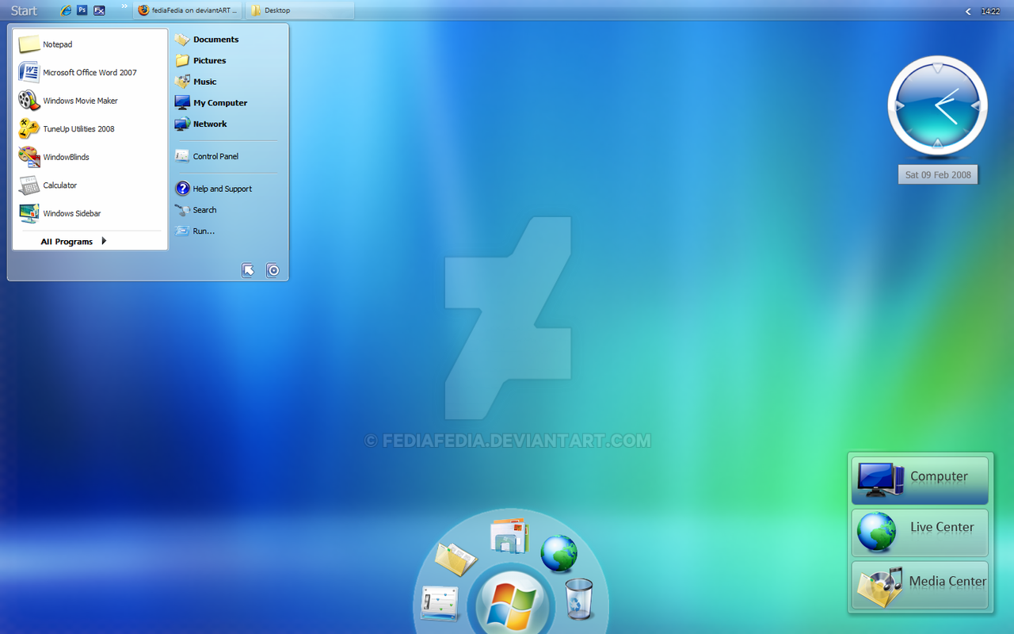Open the settings panel icon in circular dock
The height and width of the screenshot is (634, 1014).
440,603
